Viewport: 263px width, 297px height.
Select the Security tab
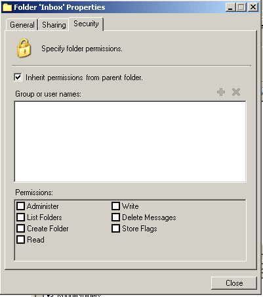86,24
